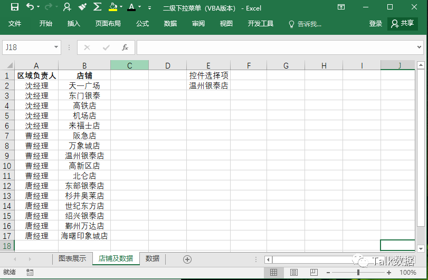The height and width of the screenshot is (280, 428).
Task: Click the Name Box showing J18
Action: click(x=27, y=47)
